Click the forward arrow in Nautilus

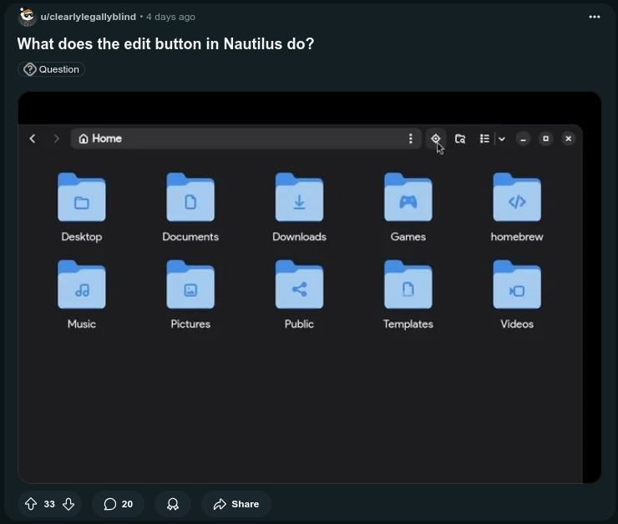click(57, 139)
